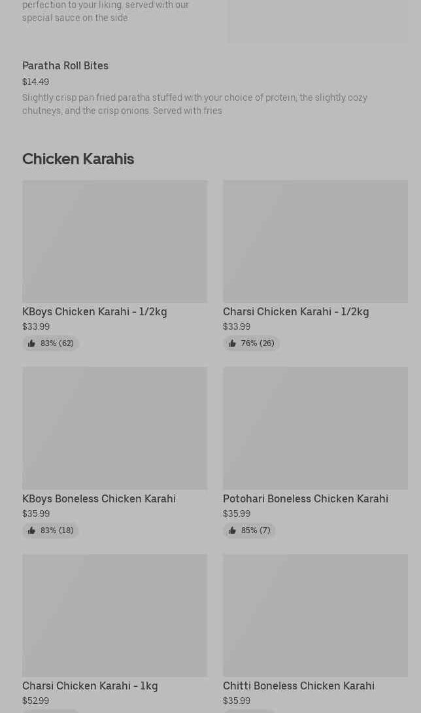The width and height of the screenshot is (421, 713).
Task: Open KBoys Chicken Karahi 1/2kg photo
Action: (x=114, y=241)
